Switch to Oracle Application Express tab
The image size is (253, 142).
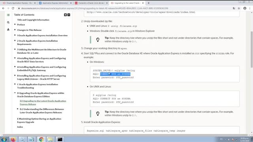(x=19, y=3)
